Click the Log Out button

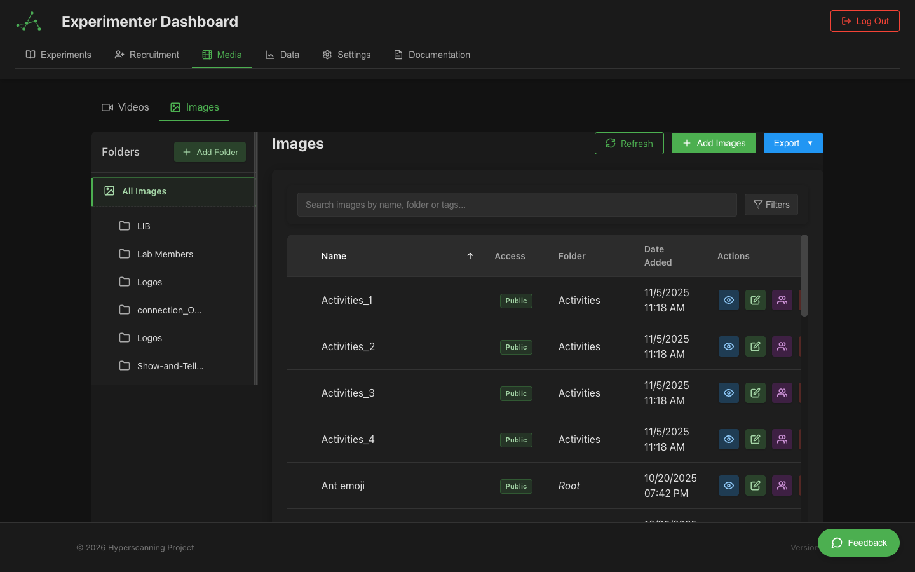coord(865,20)
